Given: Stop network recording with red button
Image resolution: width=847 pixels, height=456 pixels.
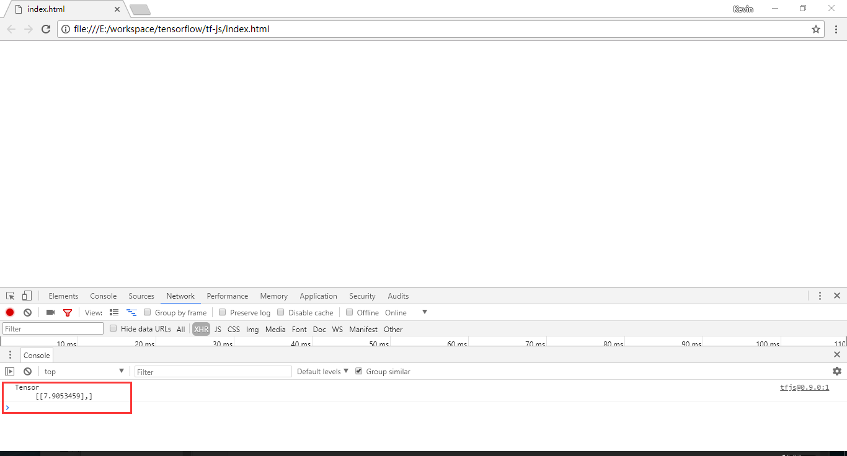Looking at the screenshot, I should (x=10, y=313).
